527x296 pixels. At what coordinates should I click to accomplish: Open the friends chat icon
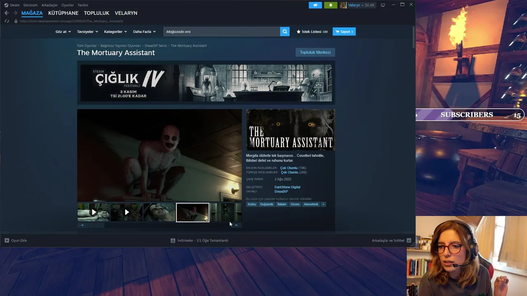409,240
